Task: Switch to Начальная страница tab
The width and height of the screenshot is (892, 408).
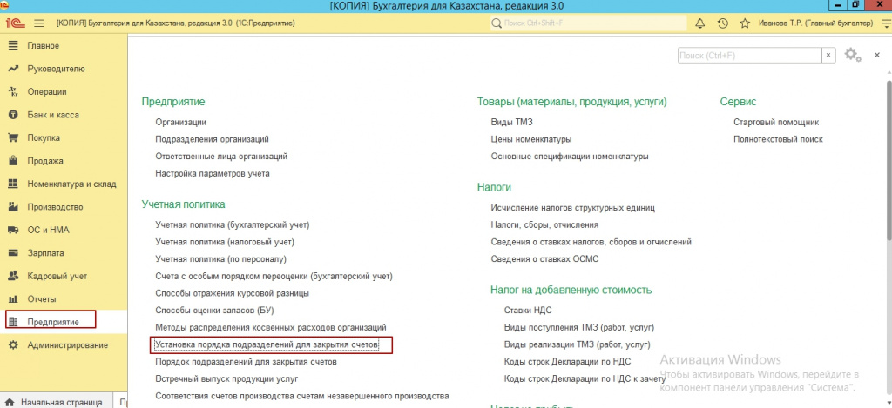Action: point(55,402)
